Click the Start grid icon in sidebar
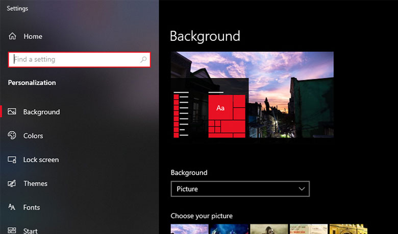 coord(12,230)
